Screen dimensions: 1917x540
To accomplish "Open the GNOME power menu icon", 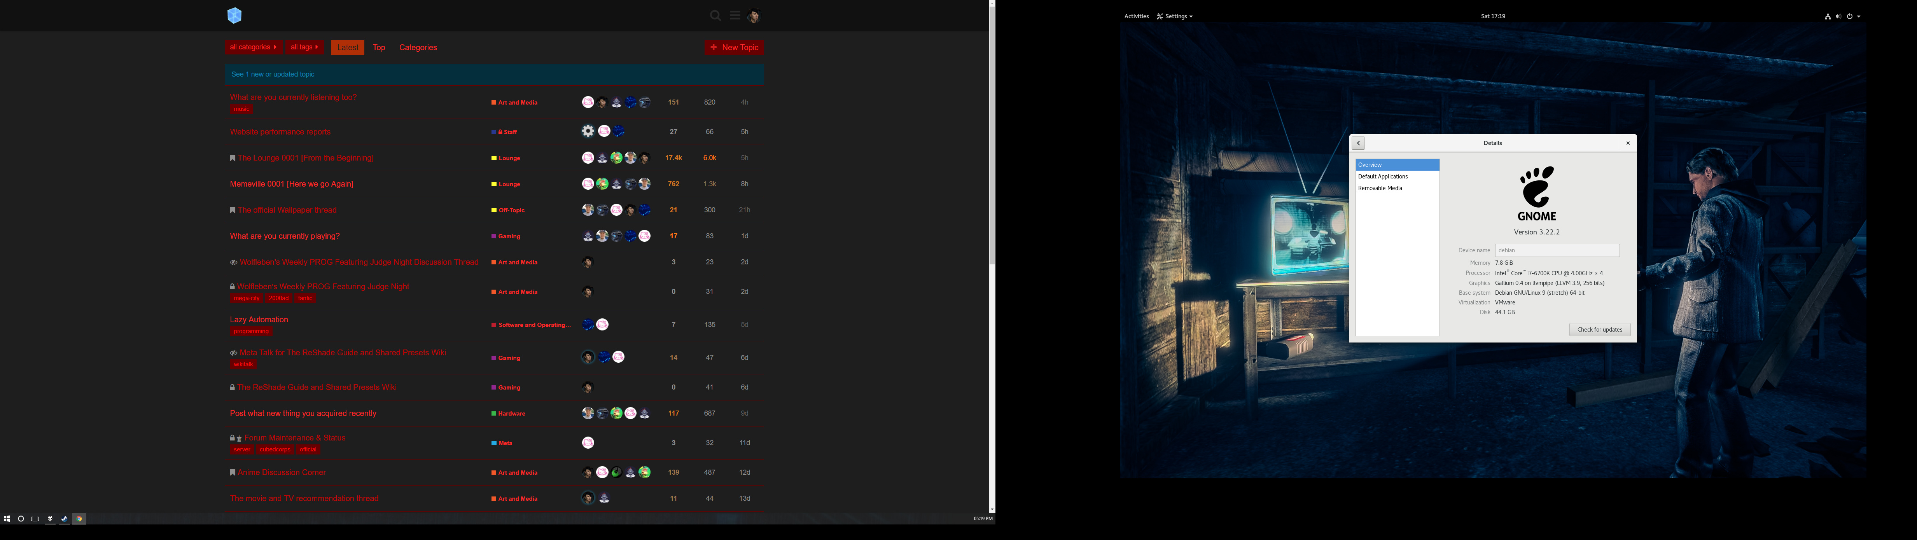I will [x=1851, y=16].
